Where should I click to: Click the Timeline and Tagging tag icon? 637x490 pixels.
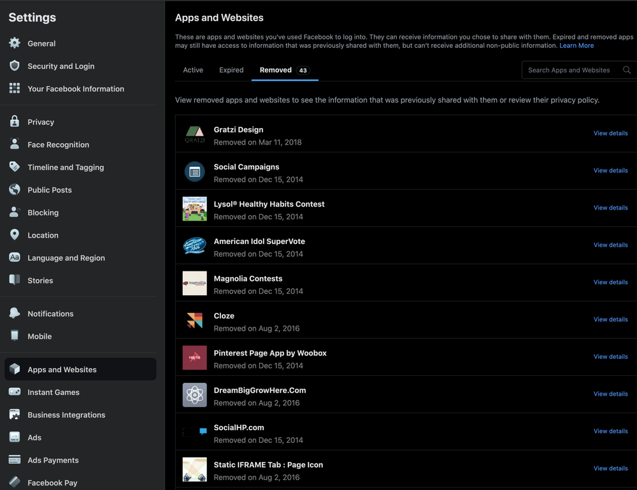pos(15,167)
